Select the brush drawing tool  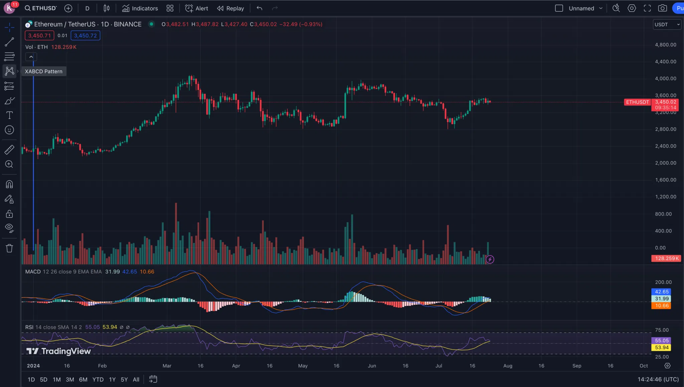(9, 101)
